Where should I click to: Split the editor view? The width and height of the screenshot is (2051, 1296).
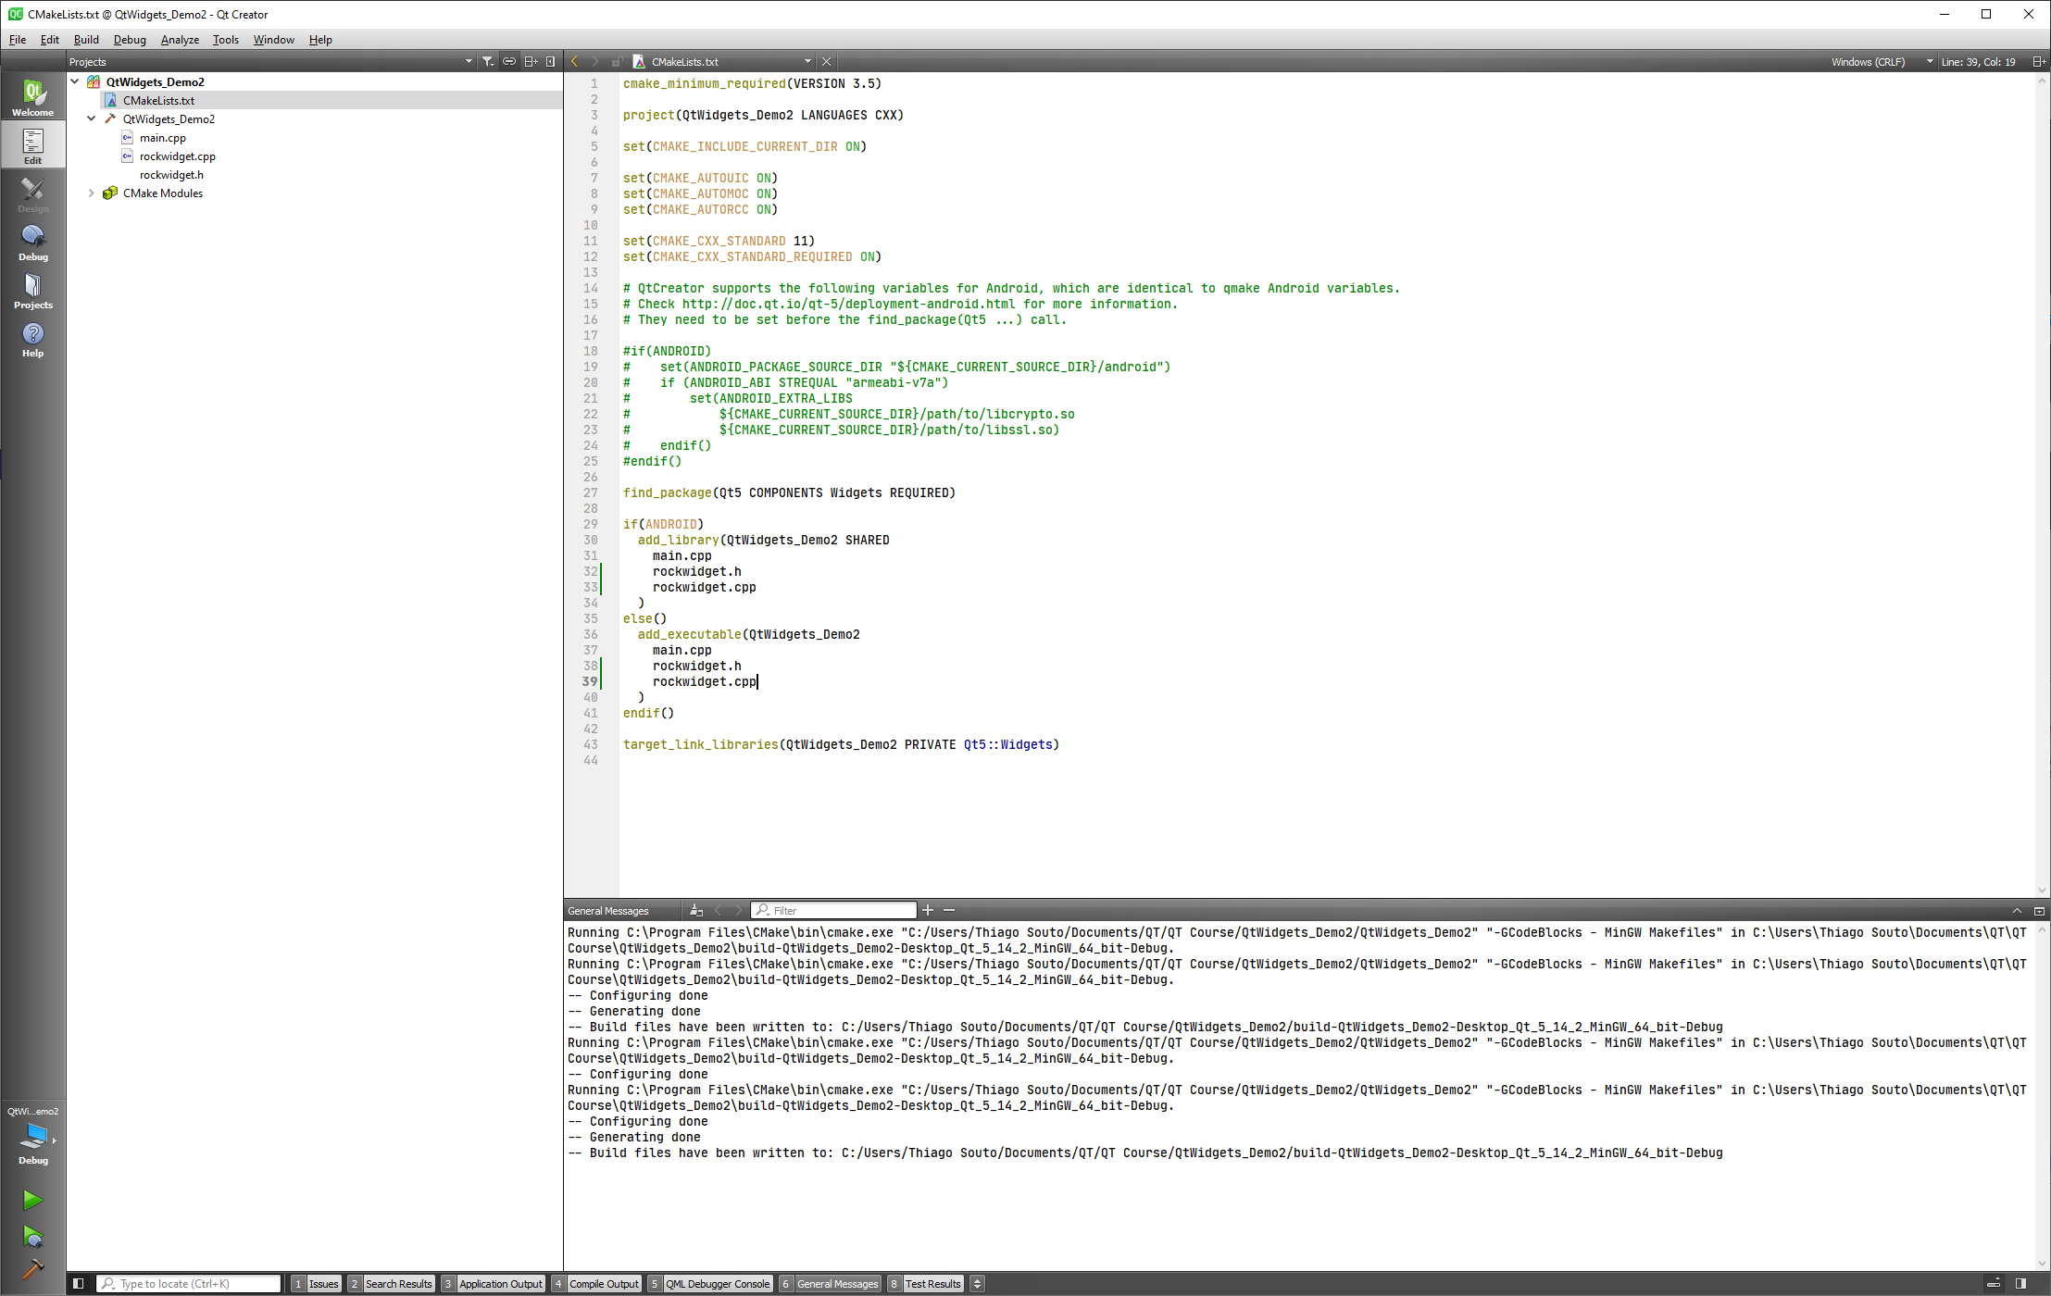point(2038,62)
